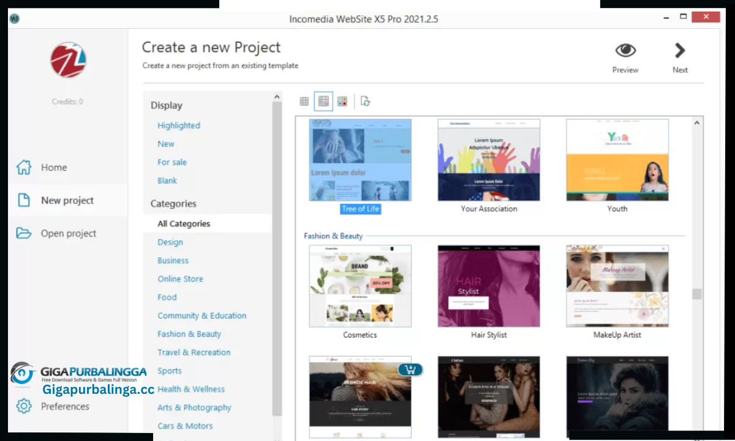The image size is (735, 441).
Task: Select the Travel & Recreation category
Action: (194, 352)
